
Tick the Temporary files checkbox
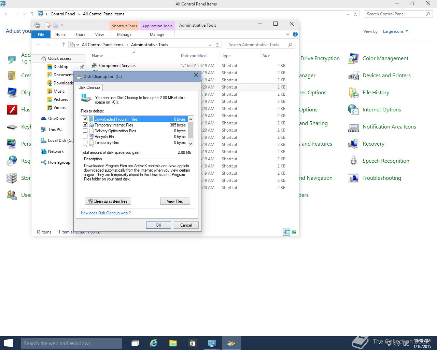[85, 142]
